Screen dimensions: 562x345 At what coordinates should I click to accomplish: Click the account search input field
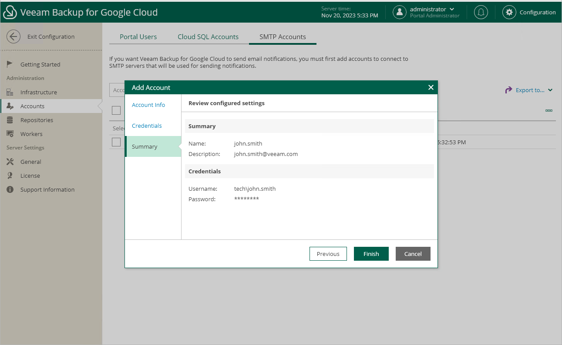[117, 90]
